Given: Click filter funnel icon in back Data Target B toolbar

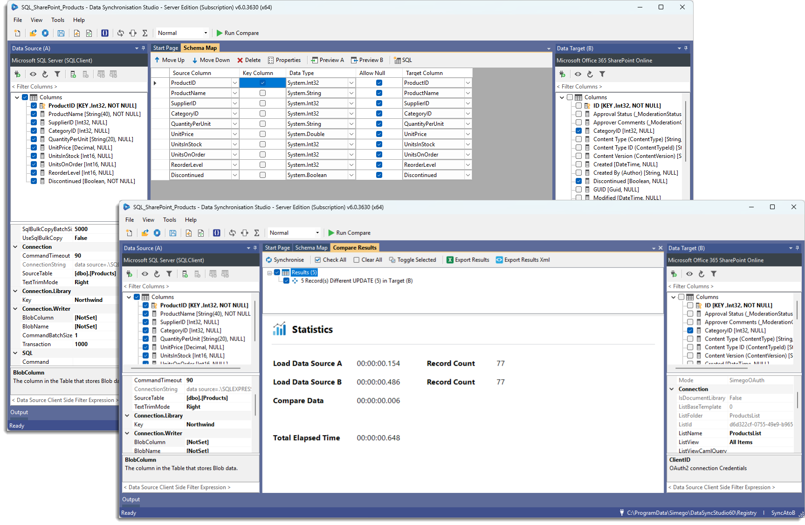Looking at the screenshot, I should [602, 74].
